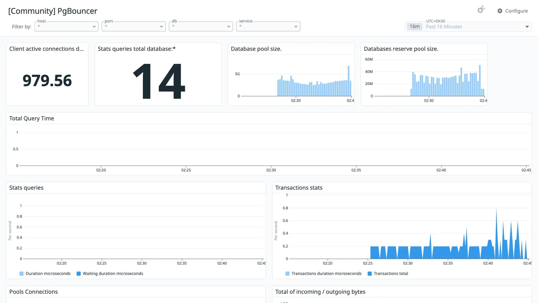Open the db filter dropdown

(x=201, y=26)
